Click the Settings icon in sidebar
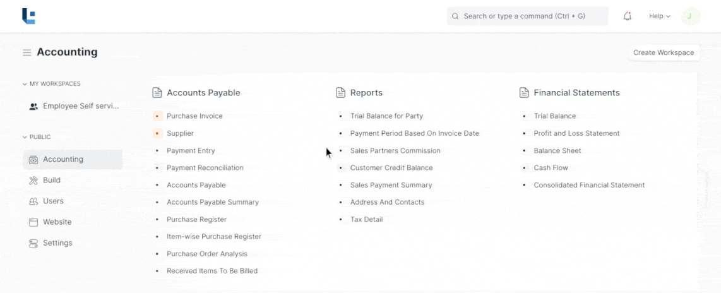 click(x=33, y=243)
